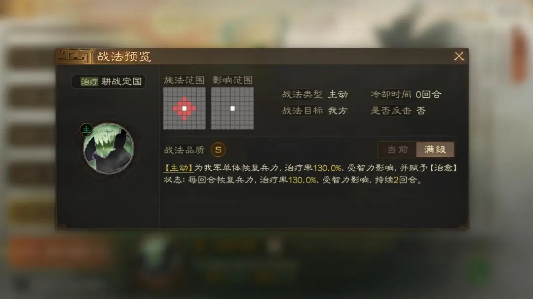Click the 战法目标 我方 value
The image size is (533, 299).
pyautogui.click(x=338, y=111)
